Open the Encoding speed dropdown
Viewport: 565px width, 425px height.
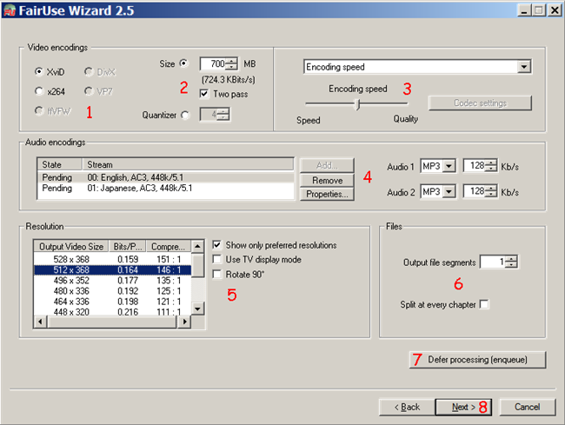[524, 67]
